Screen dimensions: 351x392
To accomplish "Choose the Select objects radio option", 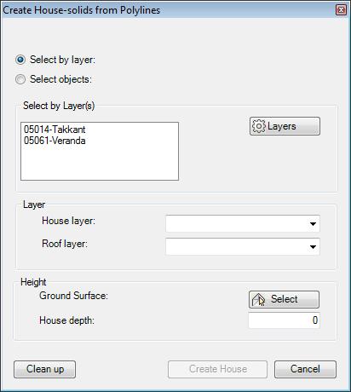I will click(20, 79).
